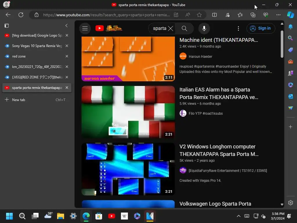Open Windows Start button on taskbar
This screenshot has width=297, height=223.
[9, 216]
